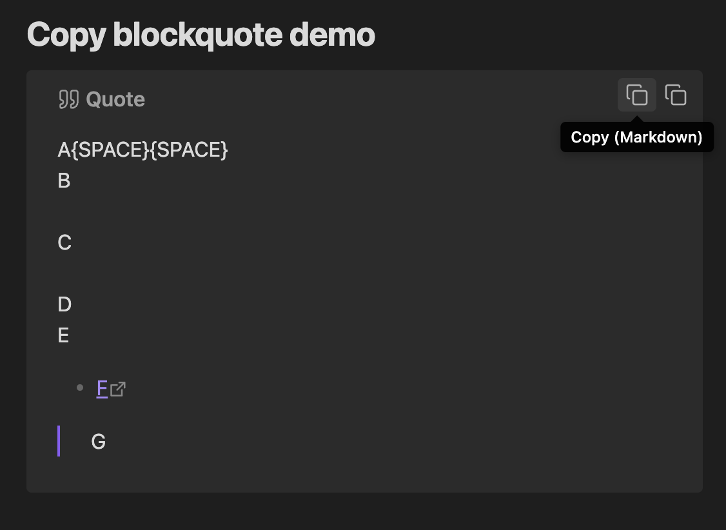726x530 pixels.
Task: Click the blank line between B and C
Action: pos(193,211)
